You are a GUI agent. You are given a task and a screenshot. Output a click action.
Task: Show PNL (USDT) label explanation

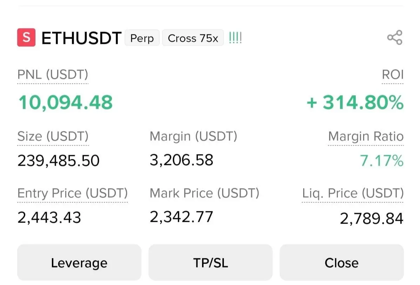[x=53, y=75]
